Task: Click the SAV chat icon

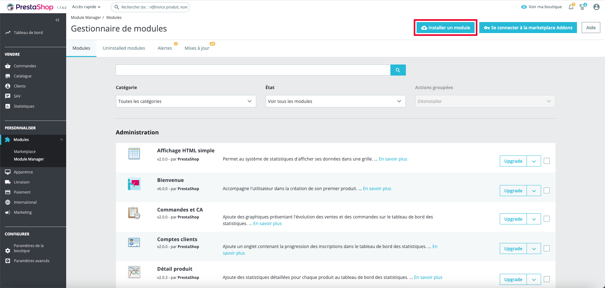Action: [x=8, y=96]
